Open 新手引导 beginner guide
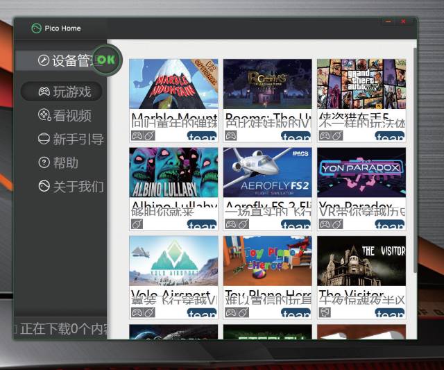This screenshot has height=370, width=444. (71, 139)
